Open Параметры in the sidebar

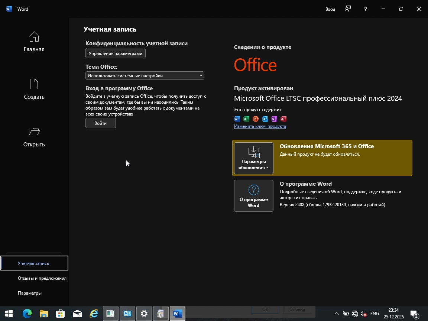point(30,293)
